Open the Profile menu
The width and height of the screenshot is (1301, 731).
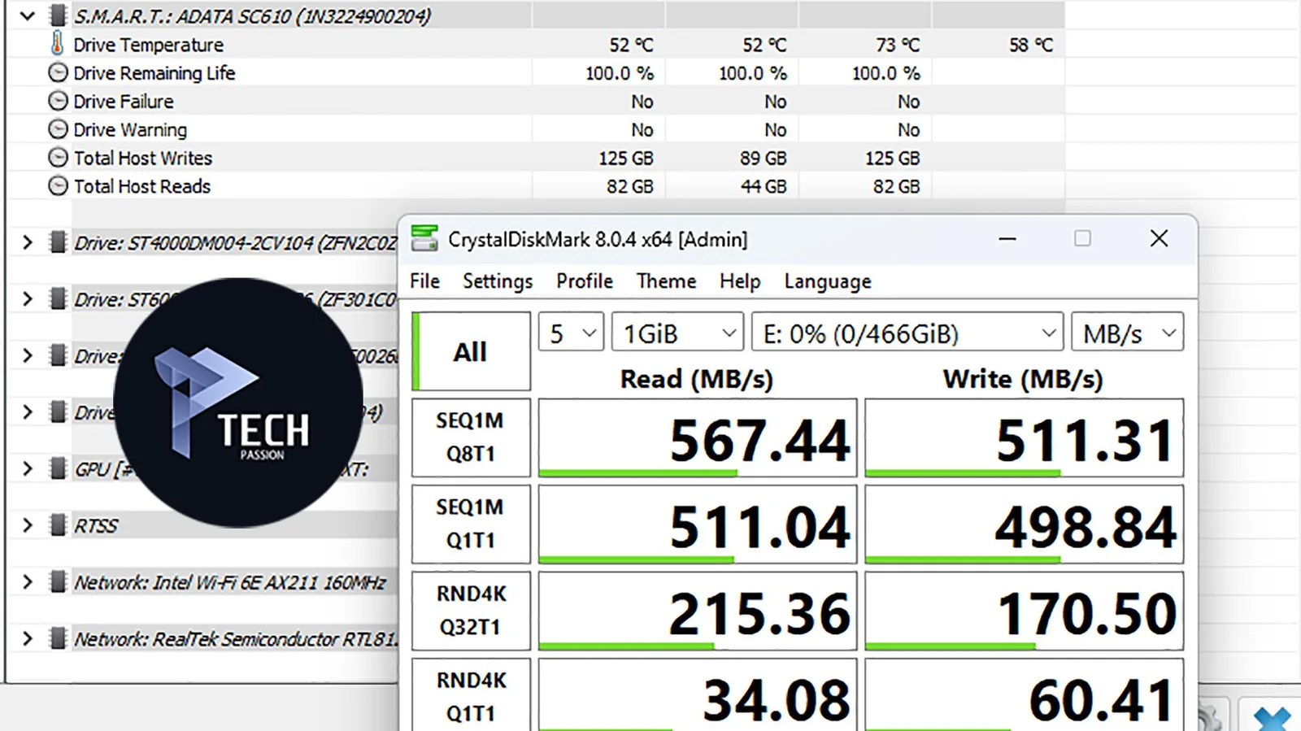585,281
